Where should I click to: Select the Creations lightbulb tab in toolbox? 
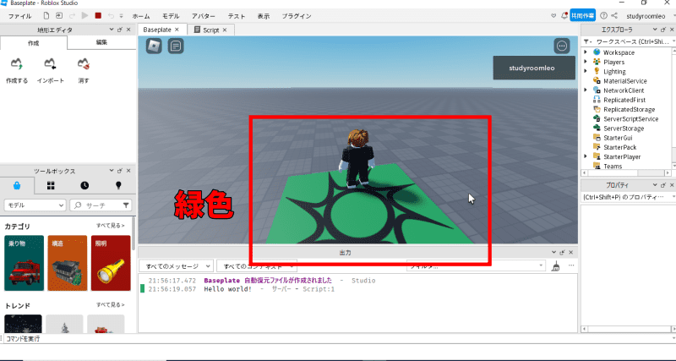pyautogui.click(x=118, y=185)
